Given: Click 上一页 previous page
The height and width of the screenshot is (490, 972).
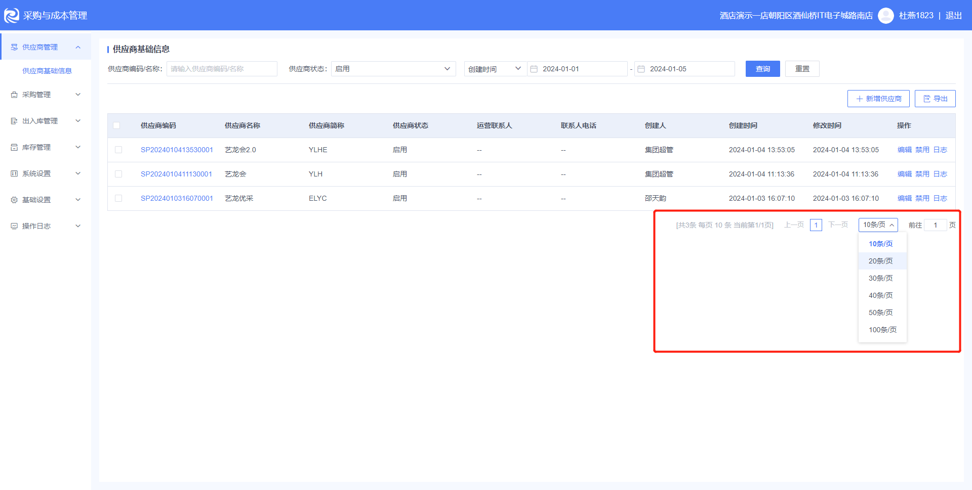Looking at the screenshot, I should point(794,225).
